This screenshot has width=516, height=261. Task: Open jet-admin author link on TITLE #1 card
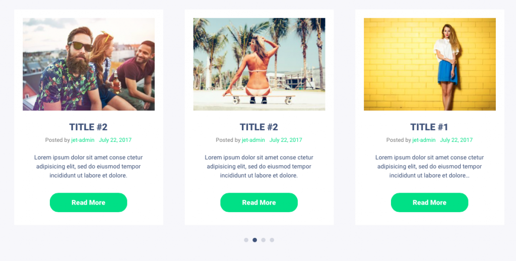tap(424, 140)
